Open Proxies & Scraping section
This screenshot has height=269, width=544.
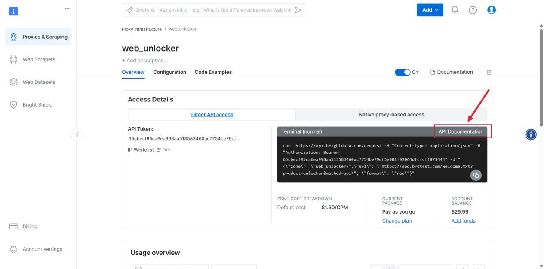coord(38,37)
